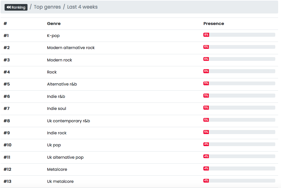Click the presence bar for Modern rock
This screenshot has height=188, width=281.
239,59
